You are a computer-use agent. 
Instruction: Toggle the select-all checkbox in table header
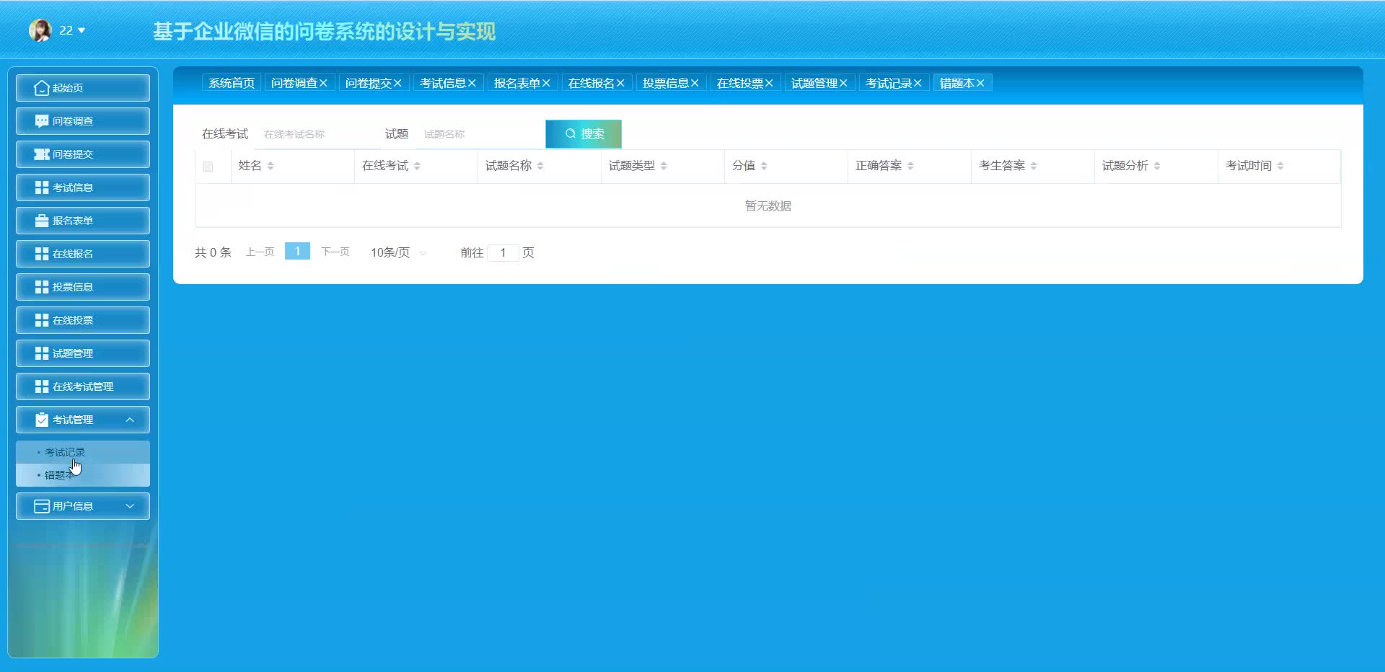coord(208,166)
